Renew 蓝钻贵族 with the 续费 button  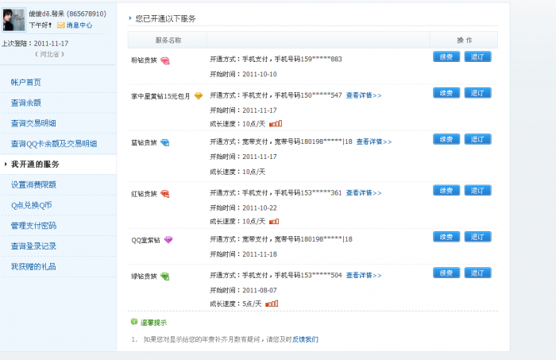(446, 139)
